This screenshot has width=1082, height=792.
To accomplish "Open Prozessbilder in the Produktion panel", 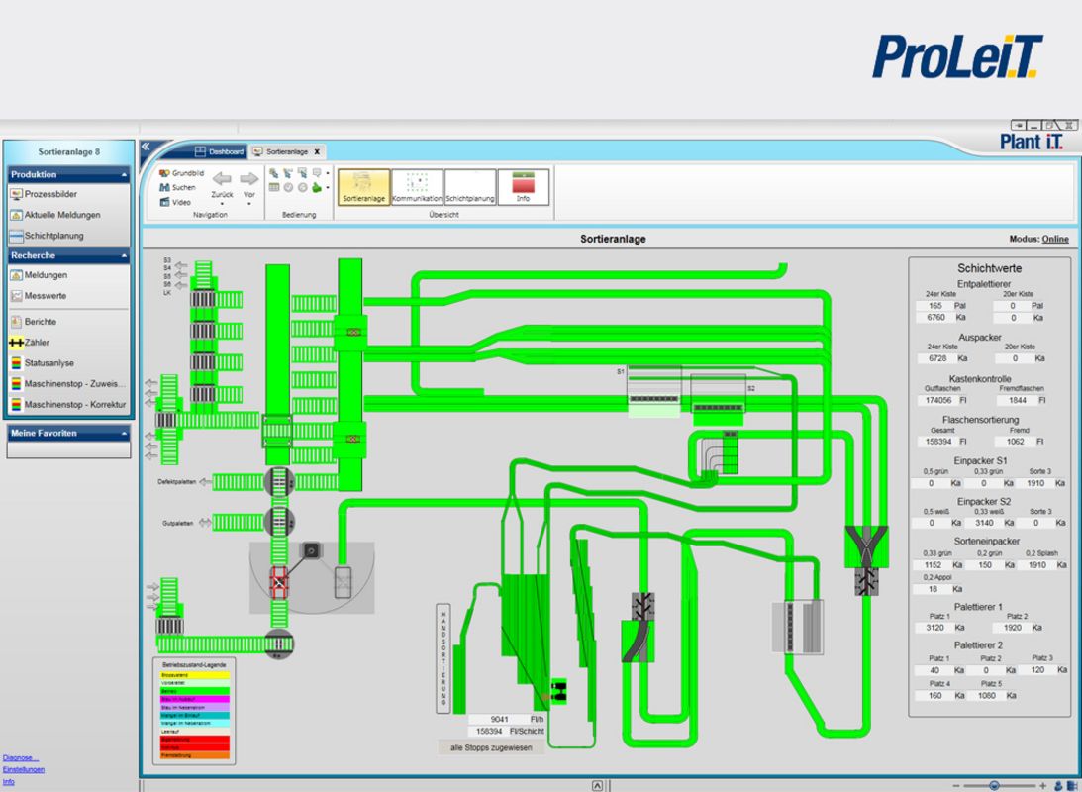I will (52, 194).
